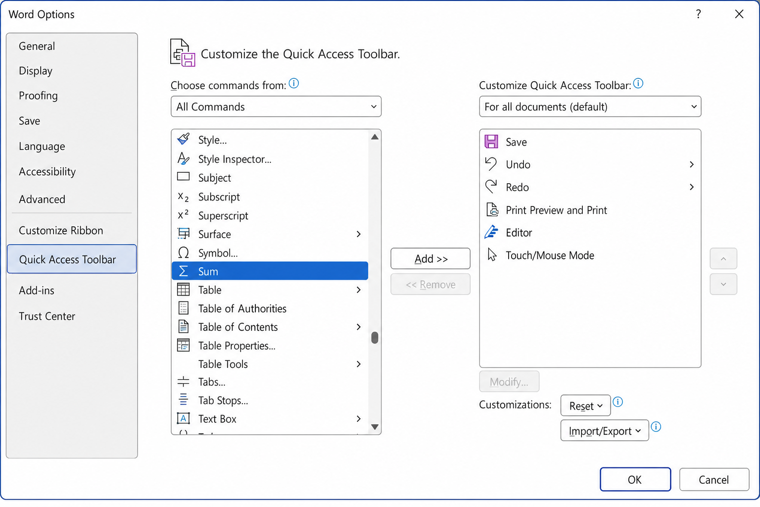
Task: Click info icon beside Choose commands from
Action: click(x=294, y=83)
